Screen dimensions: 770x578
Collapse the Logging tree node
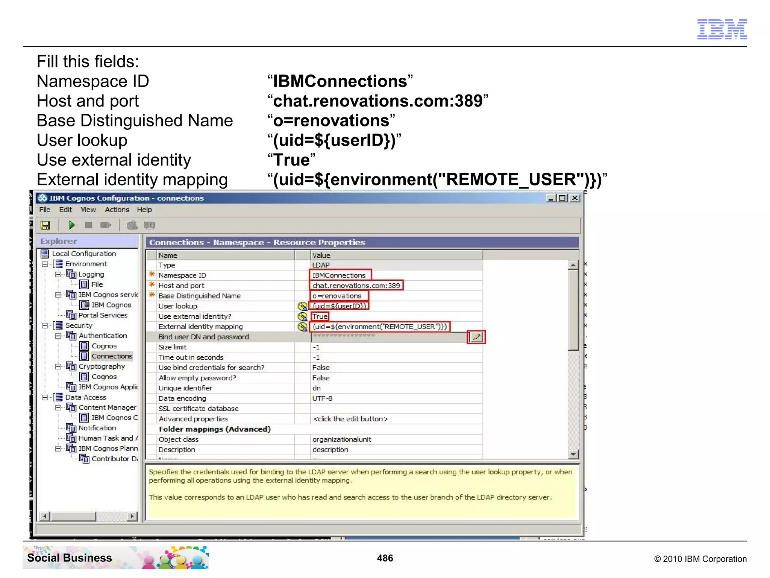point(58,274)
